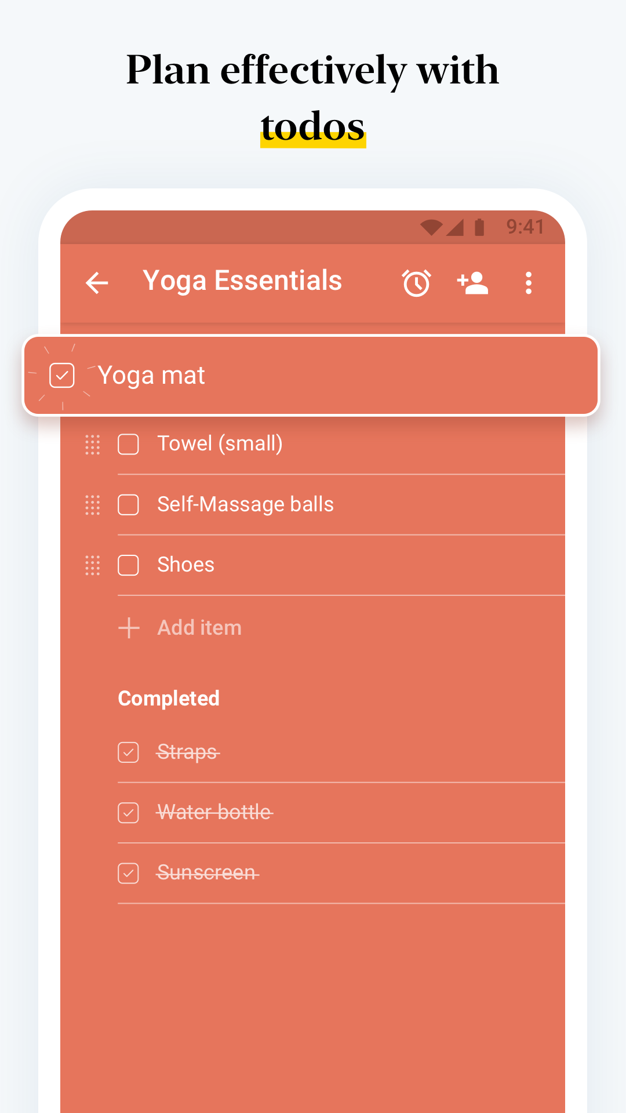Uncheck the Yoga mat checkbox
The width and height of the screenshot is (626, 1113).
[x=61, y=375]
